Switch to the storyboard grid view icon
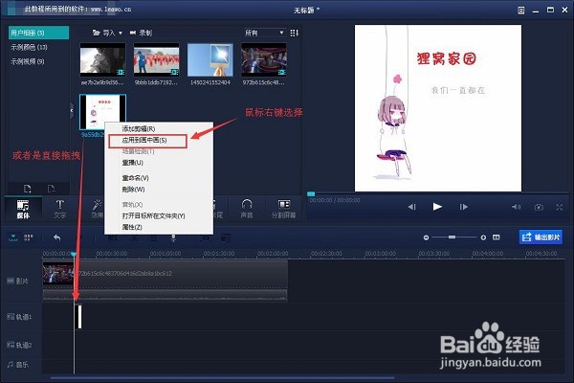574x383 pixels. (29, 237)
